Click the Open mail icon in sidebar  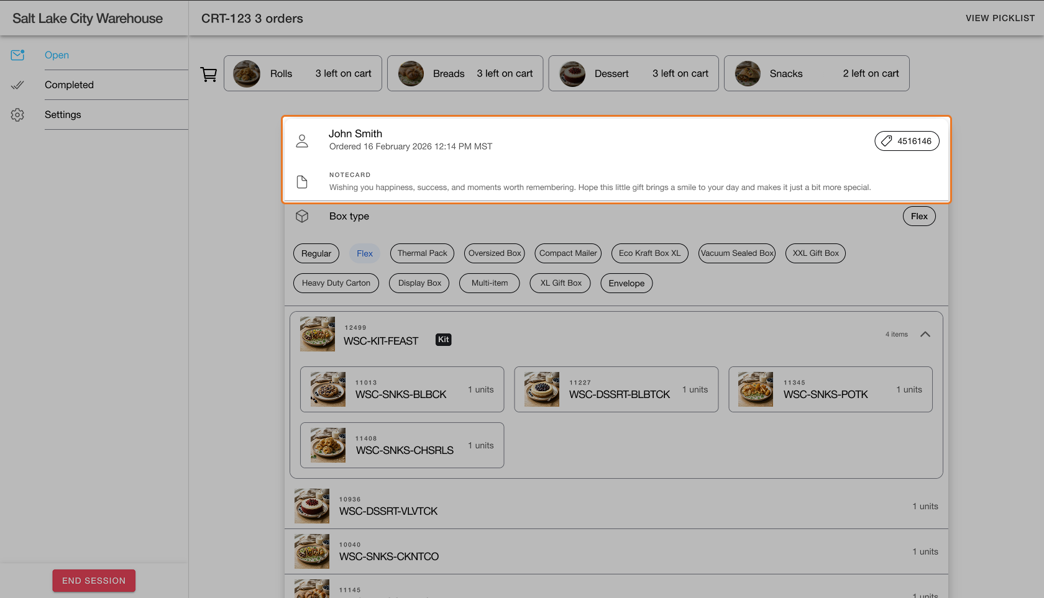(x=17, y=55)
